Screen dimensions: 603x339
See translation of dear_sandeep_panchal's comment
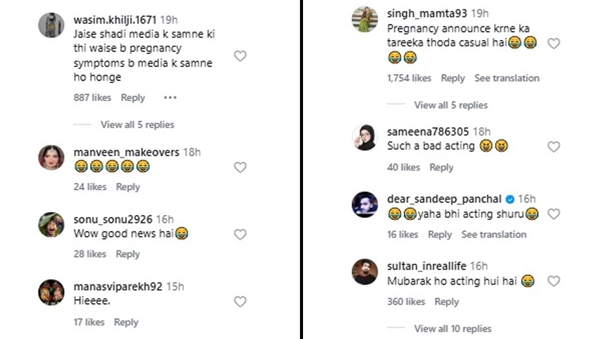coord(493,235)
